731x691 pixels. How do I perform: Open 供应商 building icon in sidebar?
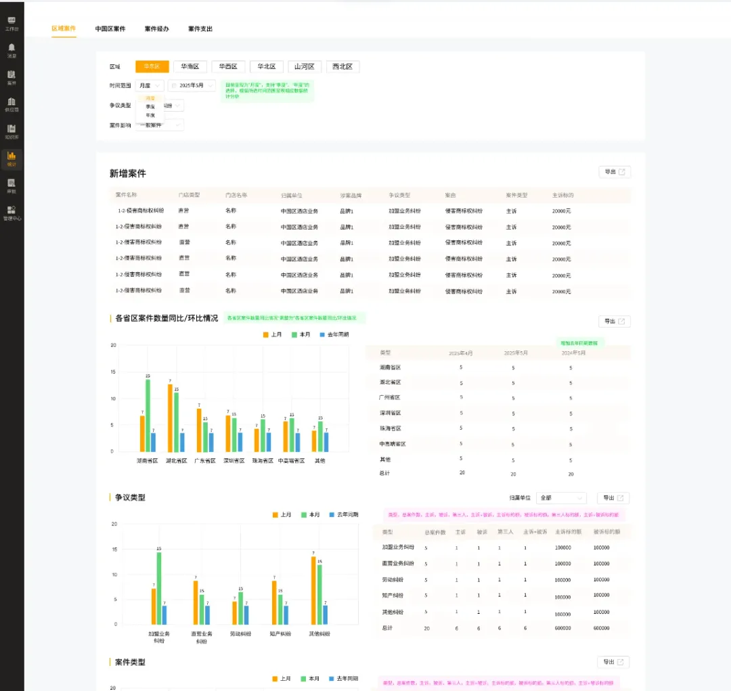click(12, 104)
